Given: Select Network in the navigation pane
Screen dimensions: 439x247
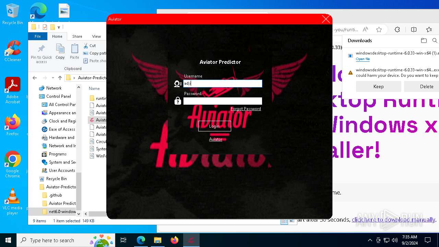Looking at the screenshot, I should (x=54, y=88).
